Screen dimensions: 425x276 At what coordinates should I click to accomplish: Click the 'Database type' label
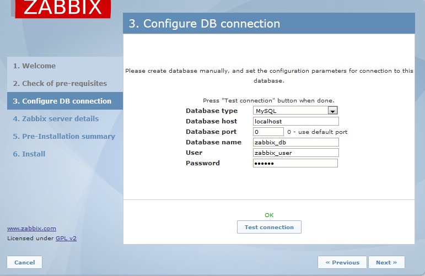click(x=212, y=111)
